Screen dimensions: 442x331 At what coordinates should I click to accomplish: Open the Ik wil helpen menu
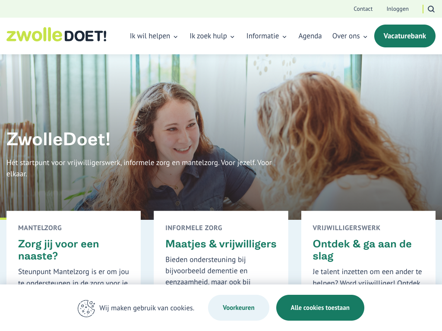click(154, 36)
